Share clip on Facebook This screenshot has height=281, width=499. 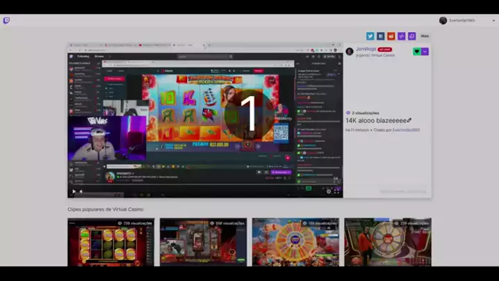381,36
